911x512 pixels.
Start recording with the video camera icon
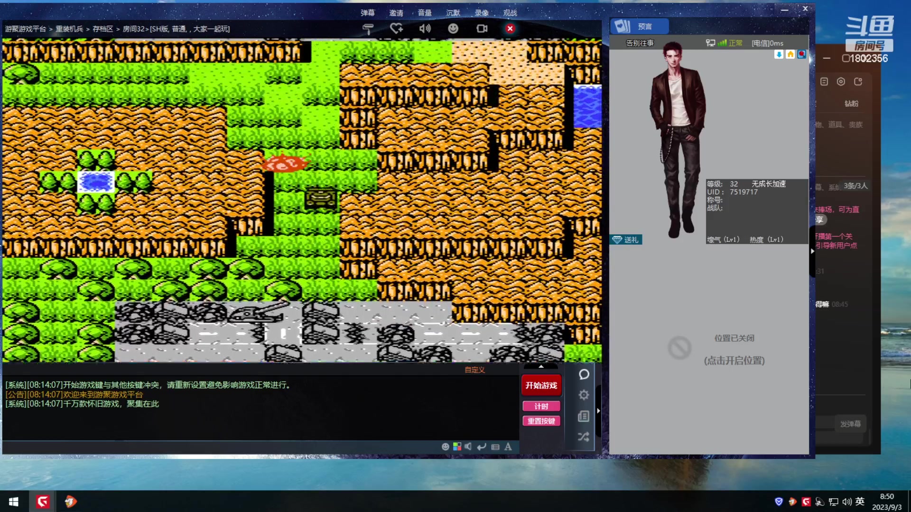click(482, 28)
